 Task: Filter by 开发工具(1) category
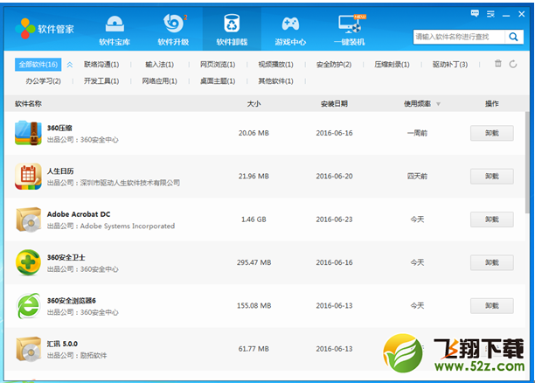pos(101,81)
